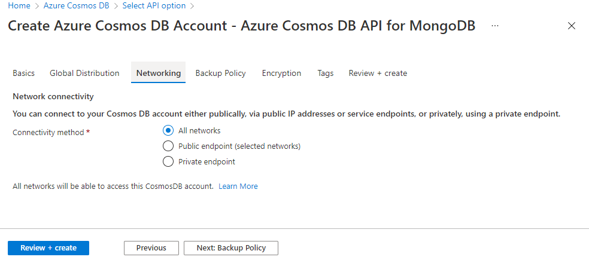The image size is (589, 266).
Task: Go back with the Previous button
Action: tap(151, 248)
